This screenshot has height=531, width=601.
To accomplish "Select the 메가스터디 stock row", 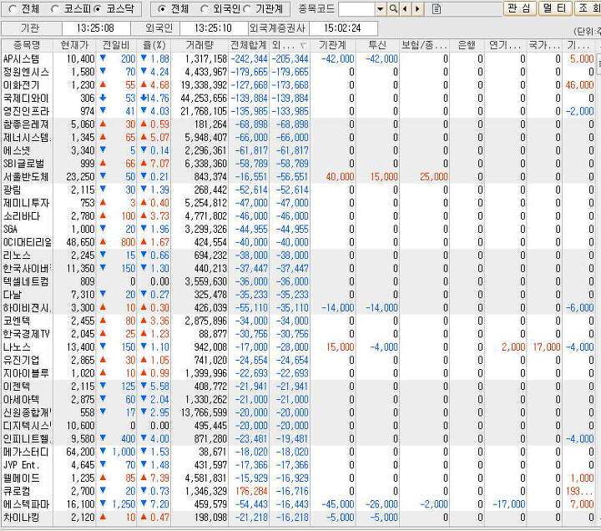I will [x=299, y=452].
